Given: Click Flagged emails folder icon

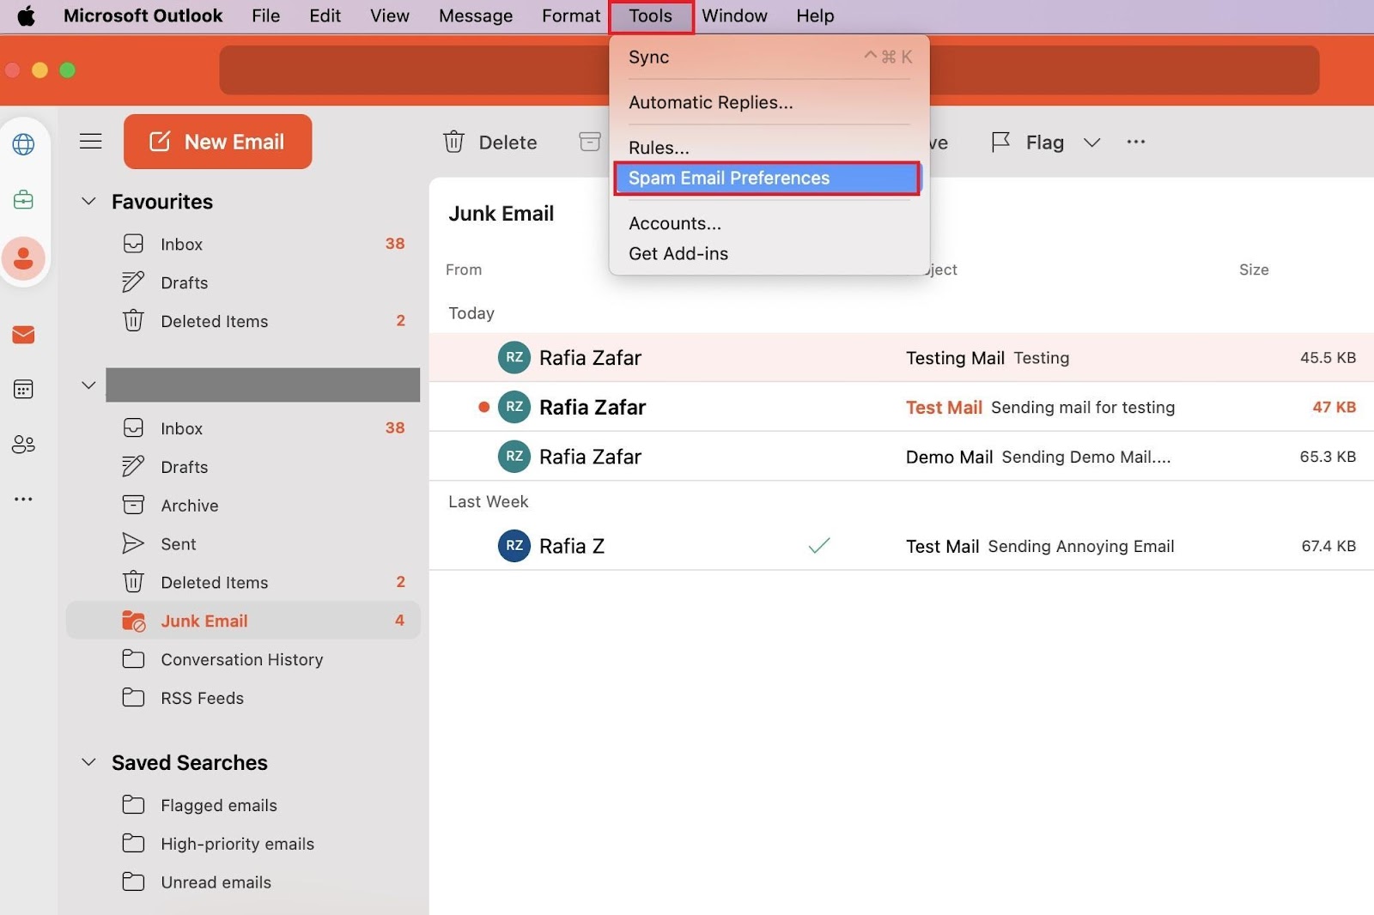Looking at the screenshot, I should (133, 805).
